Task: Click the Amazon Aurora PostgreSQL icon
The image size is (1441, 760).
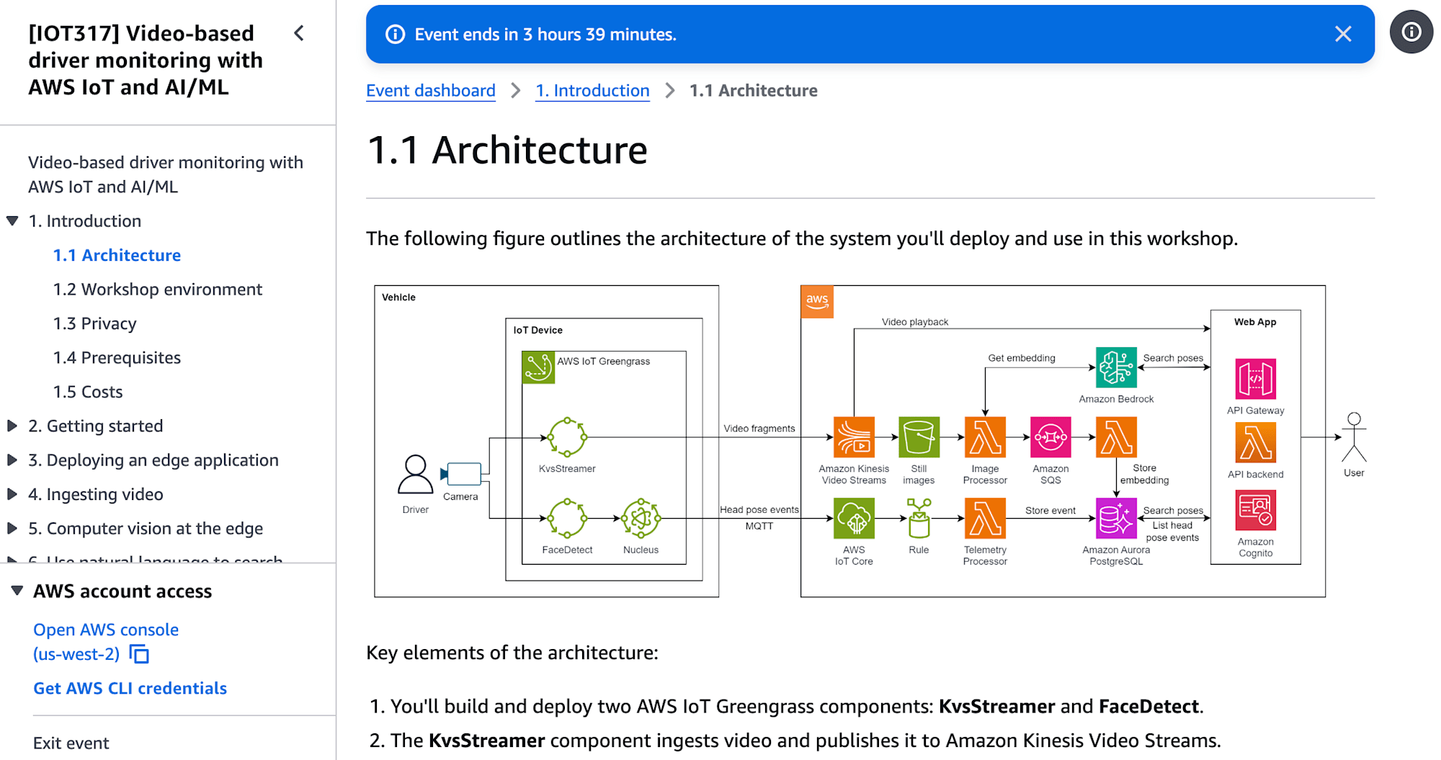Action: (x=1116, y=519)
